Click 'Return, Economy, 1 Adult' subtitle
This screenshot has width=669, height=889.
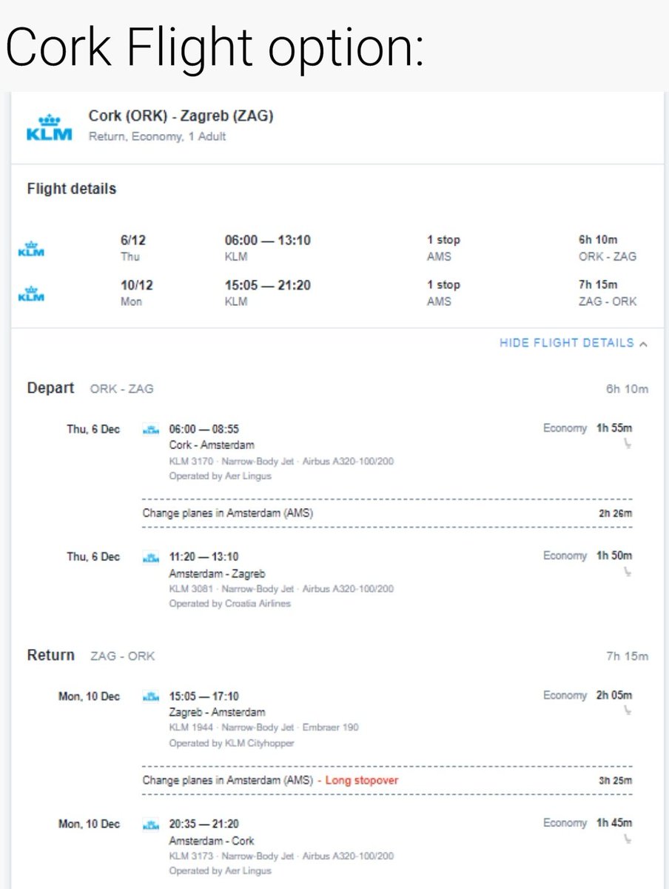point(157,136)
